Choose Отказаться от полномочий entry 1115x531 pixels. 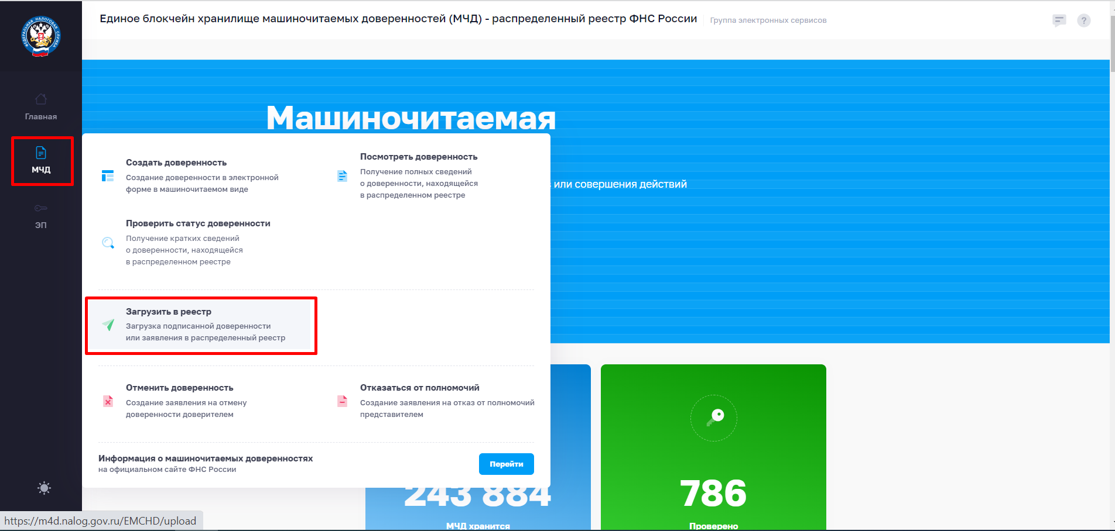click(x=435, y=401)
